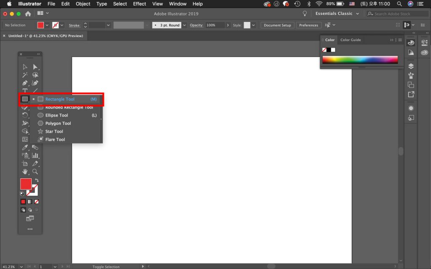Select the Slice tool
Image resolution: width=431 pixels, height=269 pixels.
pos(35,164)
